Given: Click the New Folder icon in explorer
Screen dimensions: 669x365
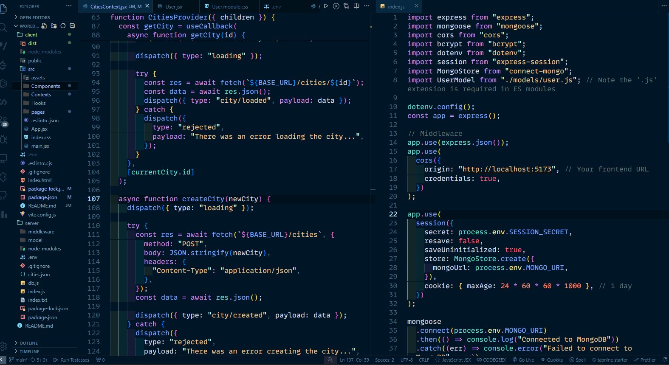Looking at the screenshot, I should (x=54, y=26).
